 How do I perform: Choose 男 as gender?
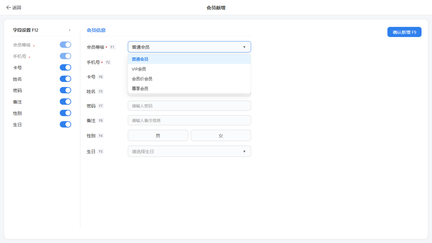point(158,135)
